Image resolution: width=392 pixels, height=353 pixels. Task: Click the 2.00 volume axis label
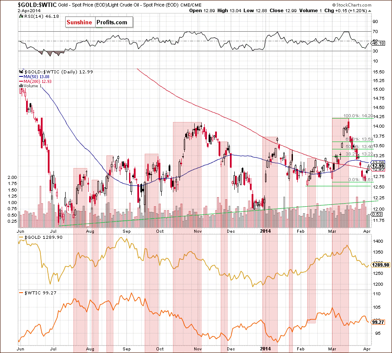click(12, 178)
